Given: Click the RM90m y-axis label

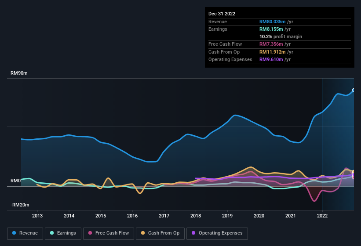Looking at the screenshot, I should [x=19, y=73].
